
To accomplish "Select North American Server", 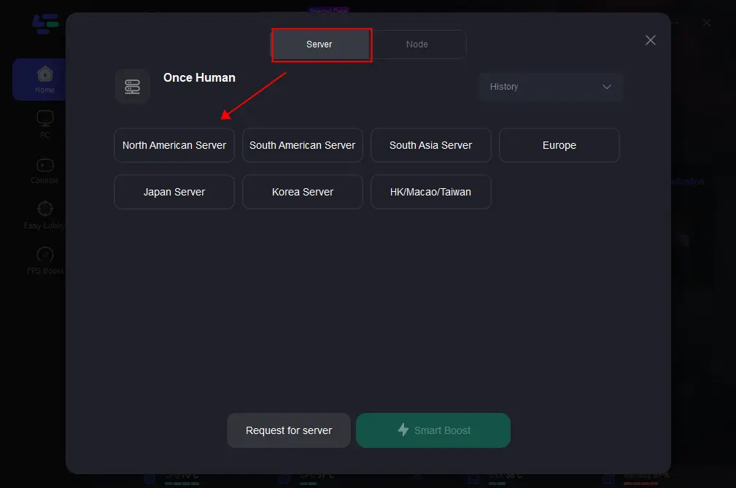I will click(x=174, y=144).
